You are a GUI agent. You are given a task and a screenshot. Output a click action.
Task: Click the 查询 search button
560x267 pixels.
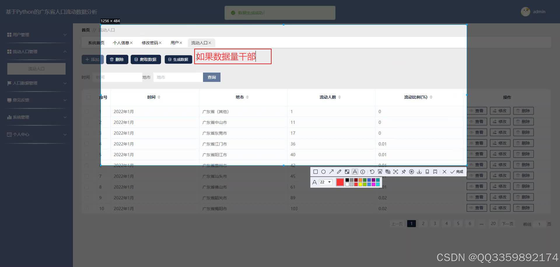pyautogui.click(x=211, y=77)
